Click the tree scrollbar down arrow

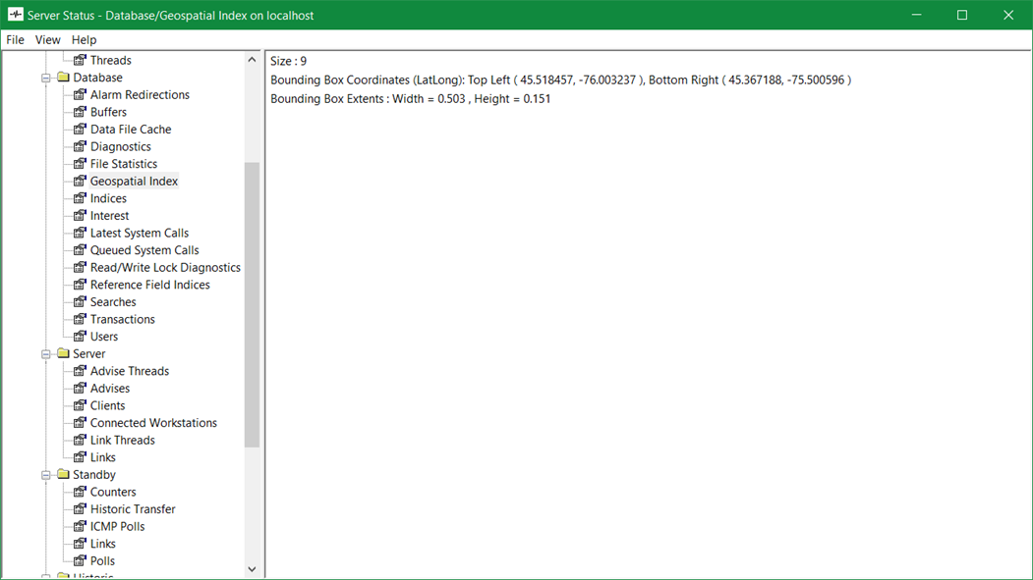pyautogui.click(x=252, y=569)
